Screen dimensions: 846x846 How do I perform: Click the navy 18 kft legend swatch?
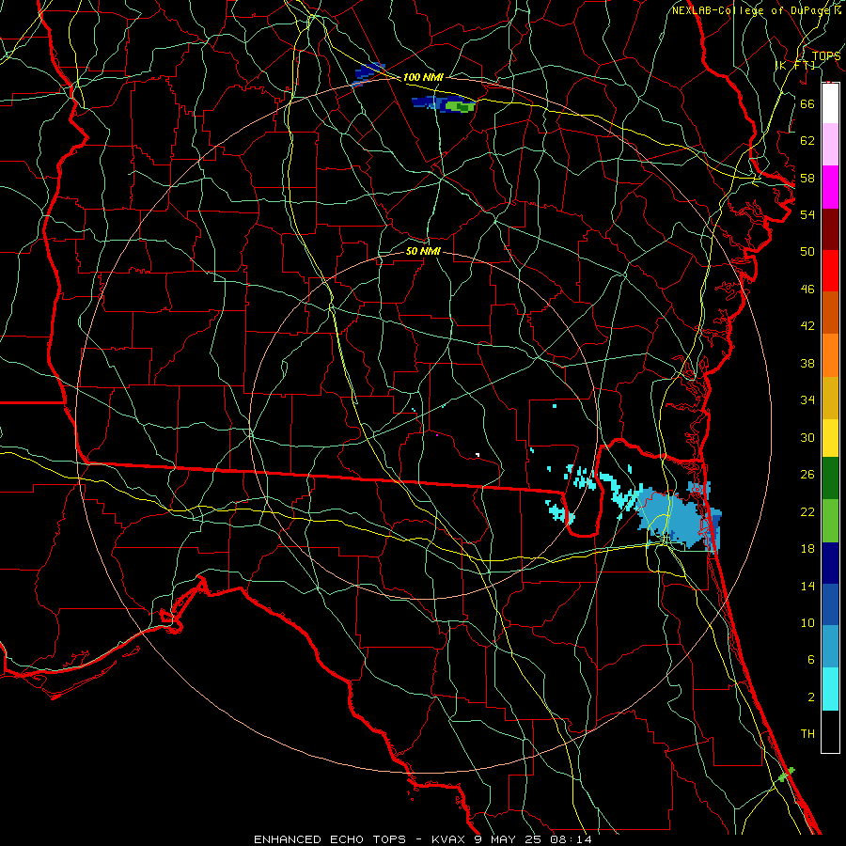[x=830, y=563]
